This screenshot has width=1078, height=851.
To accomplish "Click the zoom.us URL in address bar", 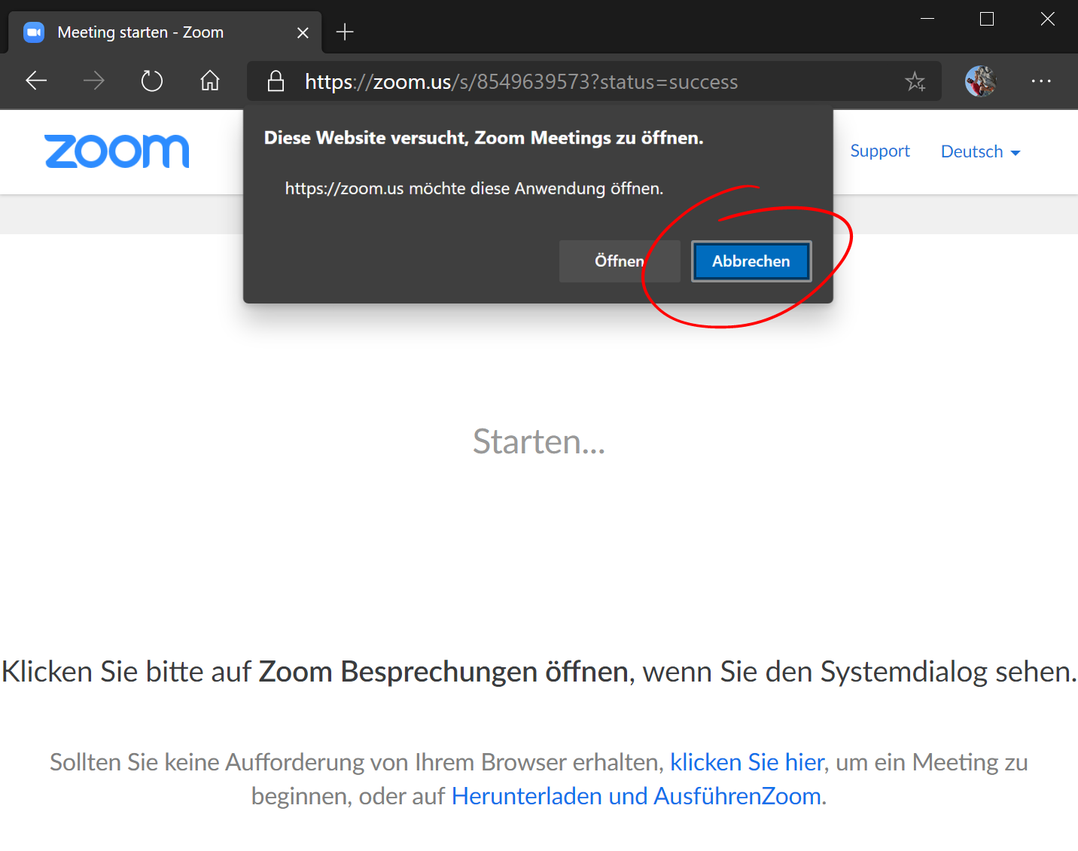I will point(521,81).
